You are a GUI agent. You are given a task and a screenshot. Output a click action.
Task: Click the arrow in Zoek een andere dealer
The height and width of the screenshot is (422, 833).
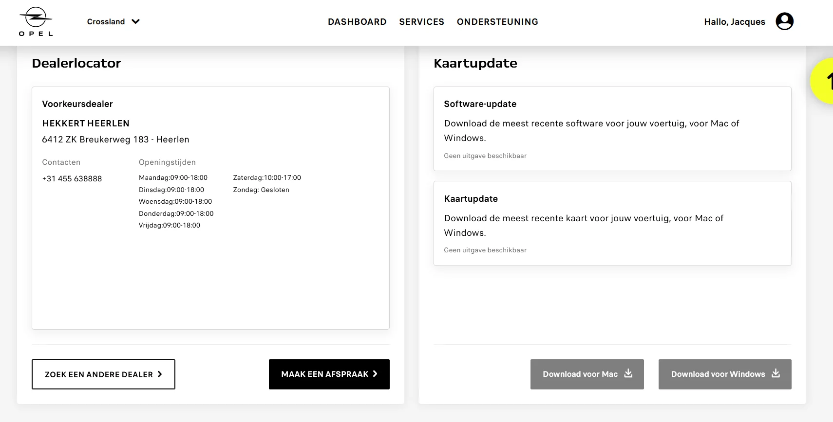click(159, 374)
